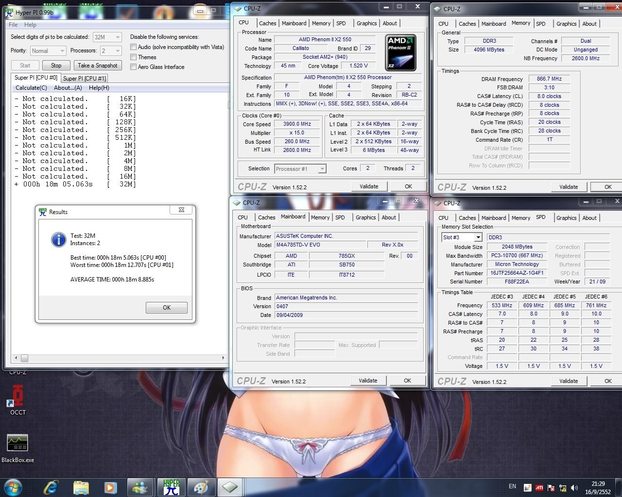The height and width of the screenshot is (497, 622).
Task: Select the 866.7 MHz DRAM Frequency value
Action: click(x=549, y=79)
